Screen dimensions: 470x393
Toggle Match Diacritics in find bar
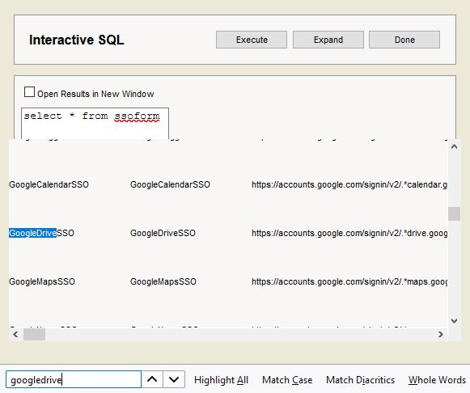click(360, 380)
